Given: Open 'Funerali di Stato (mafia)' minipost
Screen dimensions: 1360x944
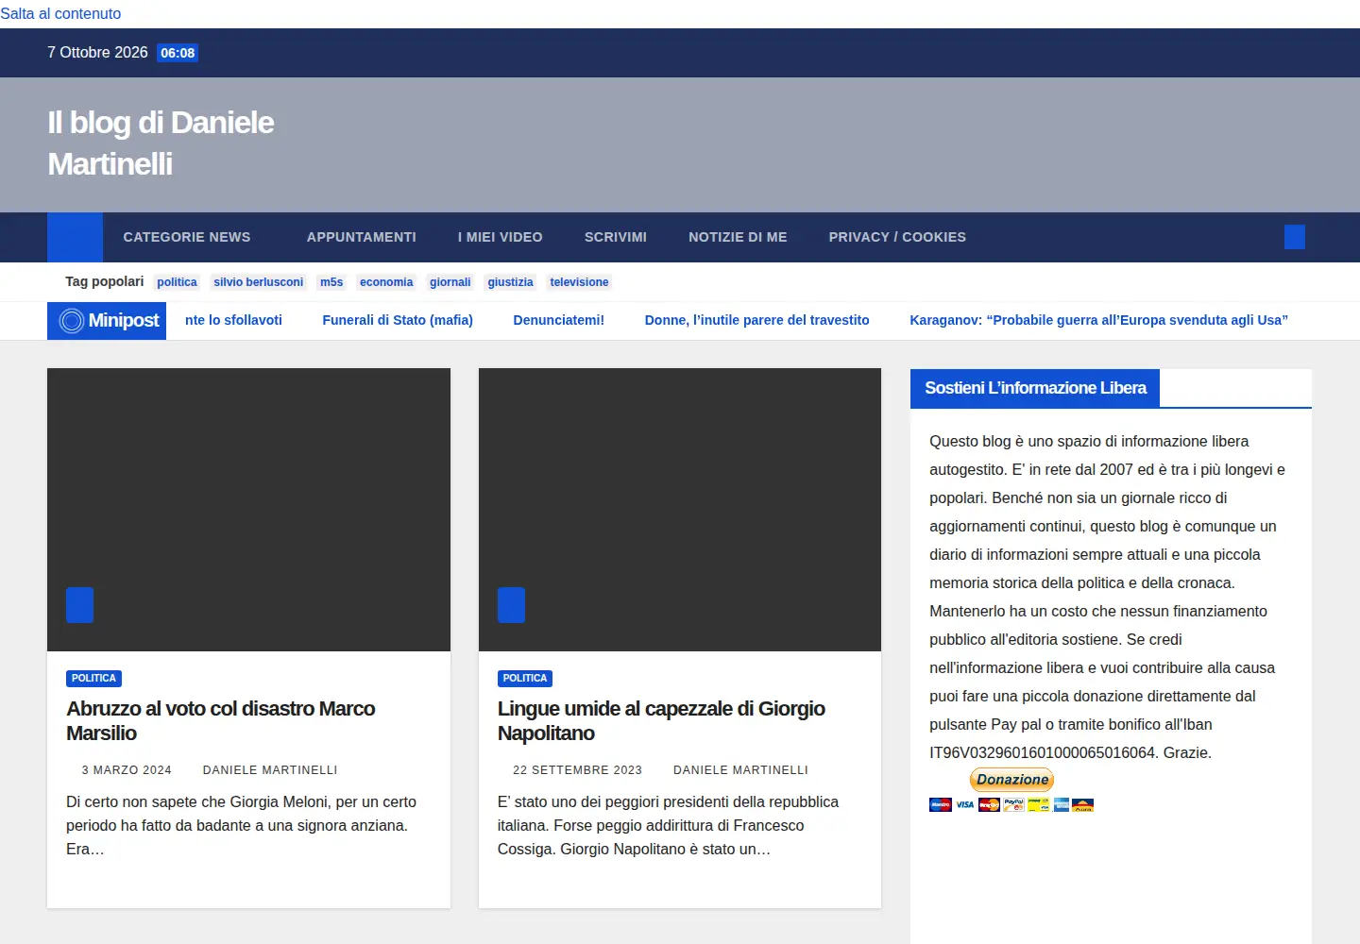Looking at the screenshot, I should [398, 320].
